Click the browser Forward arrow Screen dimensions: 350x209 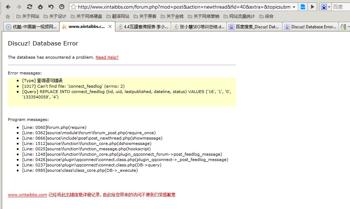click(x=19, y=7)
